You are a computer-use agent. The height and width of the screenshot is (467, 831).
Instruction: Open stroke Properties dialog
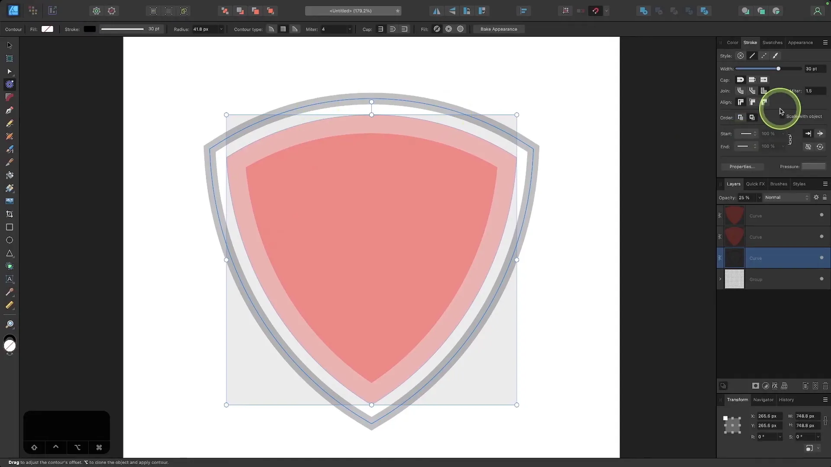(743, 167)
